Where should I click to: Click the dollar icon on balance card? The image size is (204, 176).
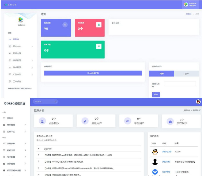65,25
